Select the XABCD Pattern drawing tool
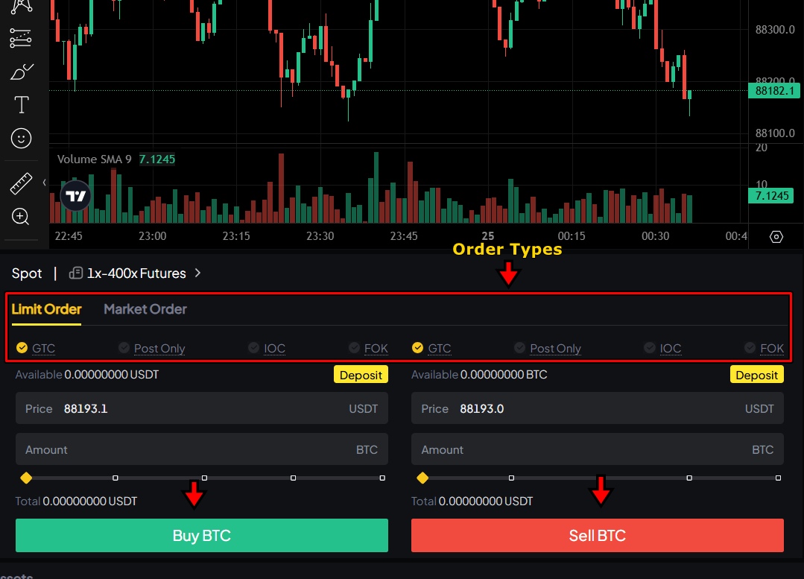Image resolution: width=804 pixels, height=579 pixels. click(x=21, y=4)
